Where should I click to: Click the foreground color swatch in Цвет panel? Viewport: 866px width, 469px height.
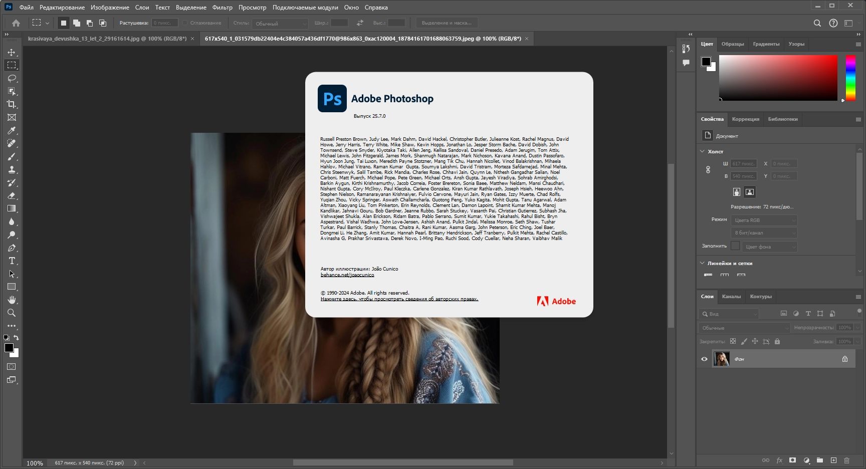[706, 62]
